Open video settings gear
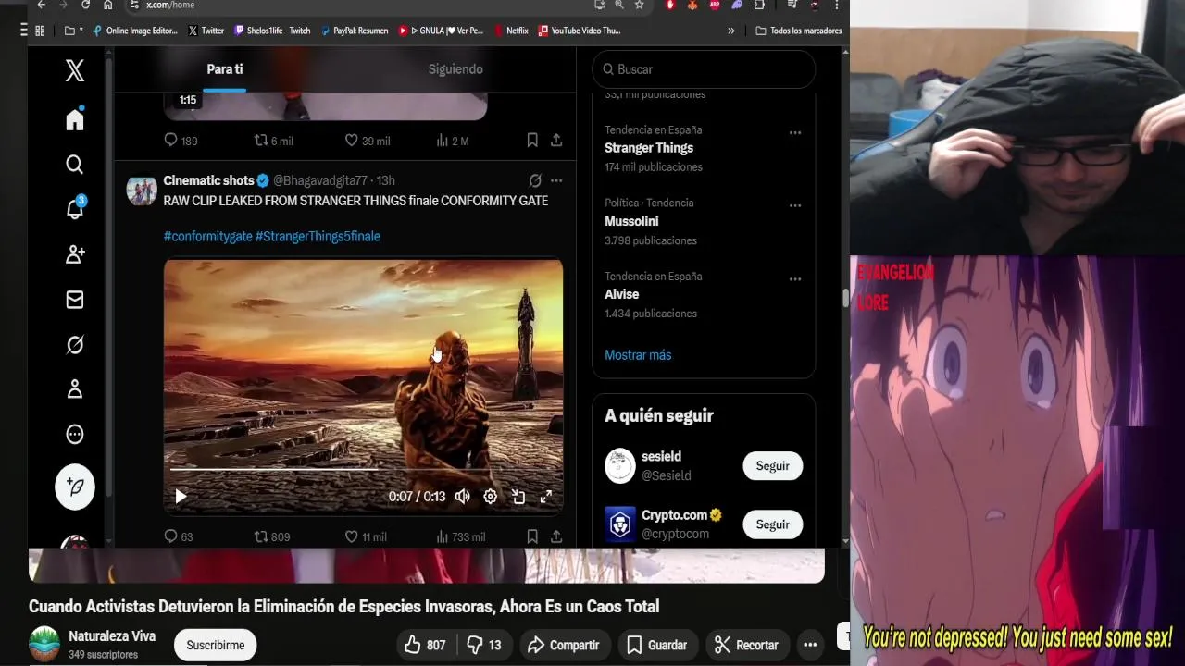This screenshot has width=1185, height=666. click(491, 497)
